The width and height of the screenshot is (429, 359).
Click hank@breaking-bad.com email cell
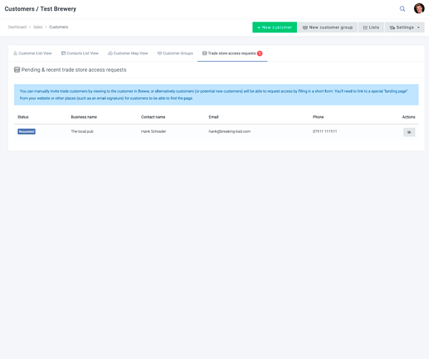point(230,131)
